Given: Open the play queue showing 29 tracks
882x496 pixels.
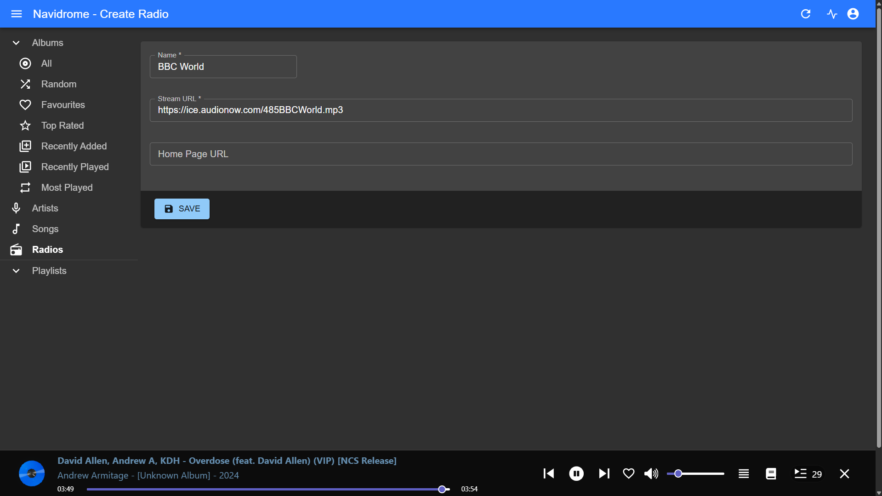Looking at the screenshot, I should 808,473.
